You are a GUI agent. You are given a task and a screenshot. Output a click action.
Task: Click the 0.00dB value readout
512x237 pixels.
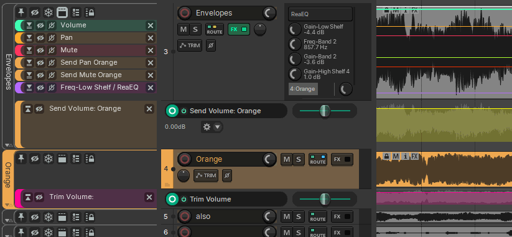point(175,127)
